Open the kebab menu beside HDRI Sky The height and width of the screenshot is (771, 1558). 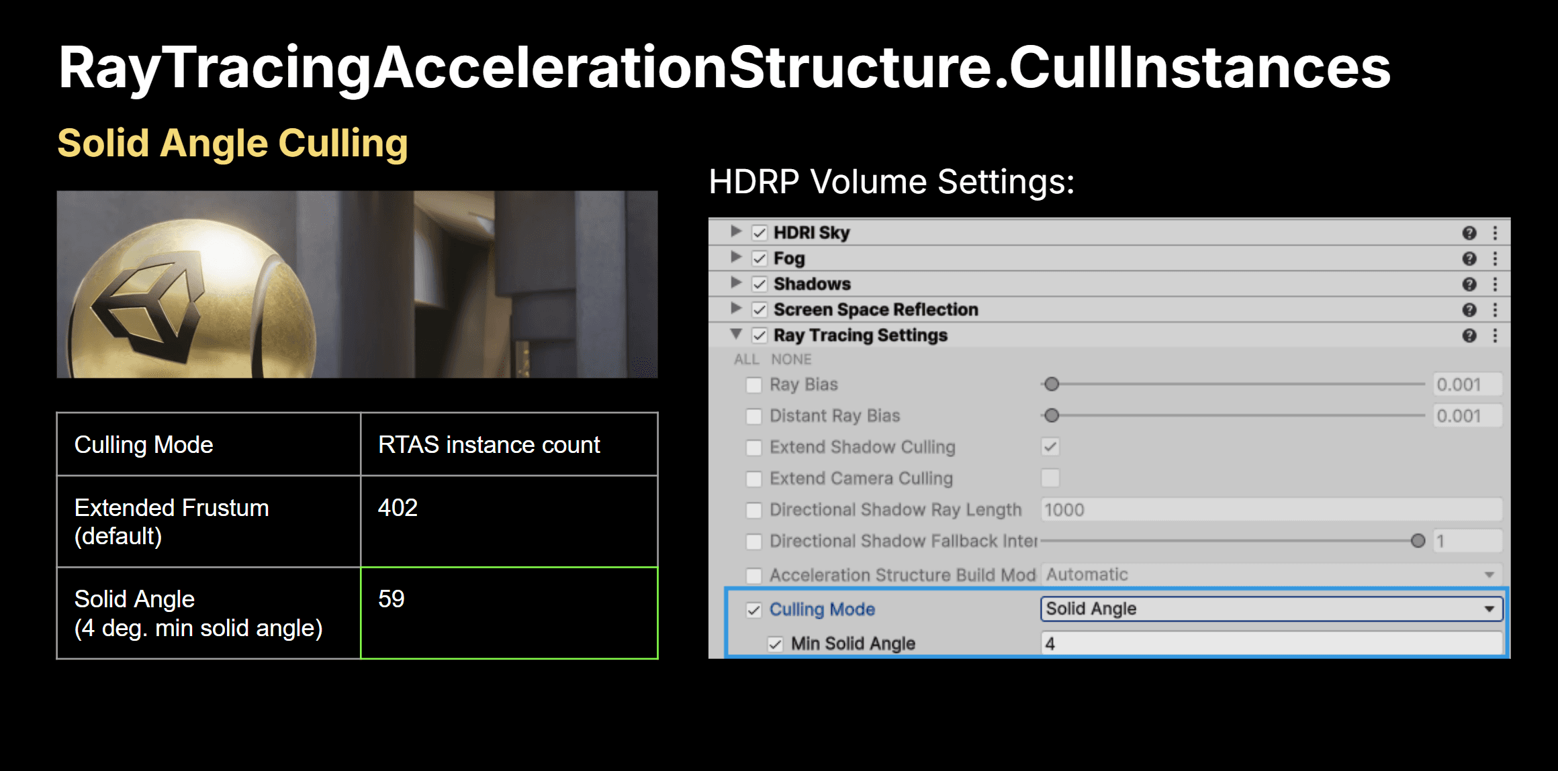[x=1496, y=232]
